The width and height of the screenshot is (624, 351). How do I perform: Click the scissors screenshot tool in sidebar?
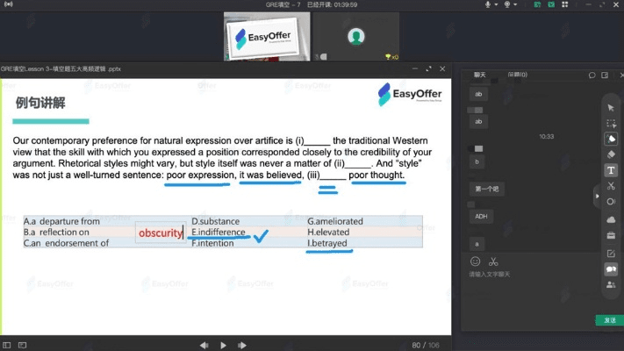pyautogui.click(x=611, y=186)
